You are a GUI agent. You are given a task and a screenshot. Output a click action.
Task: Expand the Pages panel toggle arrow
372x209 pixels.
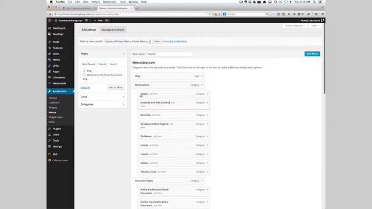point(124,54)
